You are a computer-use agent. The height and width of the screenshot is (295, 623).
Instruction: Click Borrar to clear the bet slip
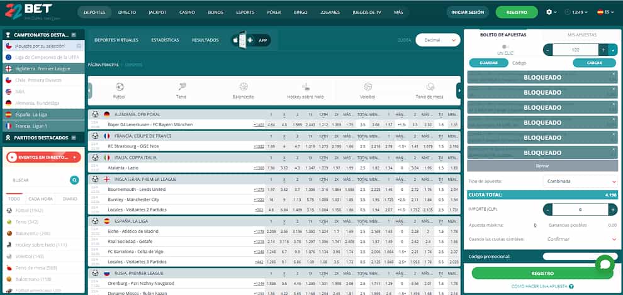click(542, 166)
